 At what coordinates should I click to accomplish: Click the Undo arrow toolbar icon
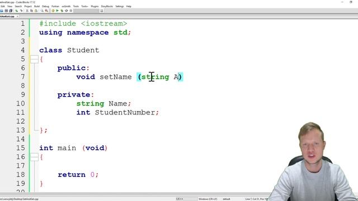(x=16, y=11)
